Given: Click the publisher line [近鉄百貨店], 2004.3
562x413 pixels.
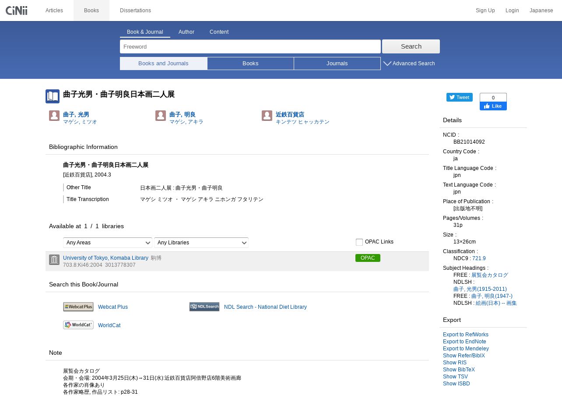Looking at the screenshot, I should click(x=87, y=175).
